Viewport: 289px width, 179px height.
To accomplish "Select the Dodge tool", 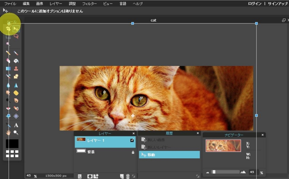I will 8,101.
